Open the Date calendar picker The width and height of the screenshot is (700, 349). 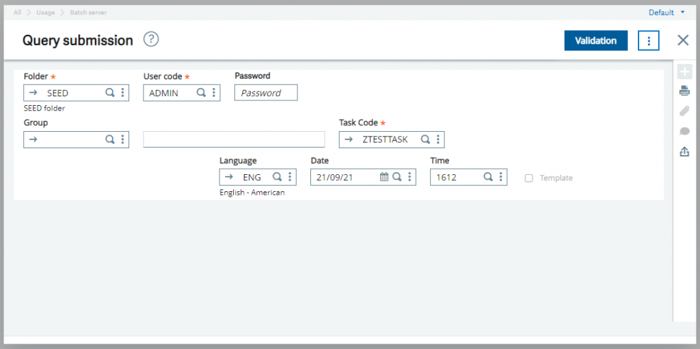[x=384, y=177]
